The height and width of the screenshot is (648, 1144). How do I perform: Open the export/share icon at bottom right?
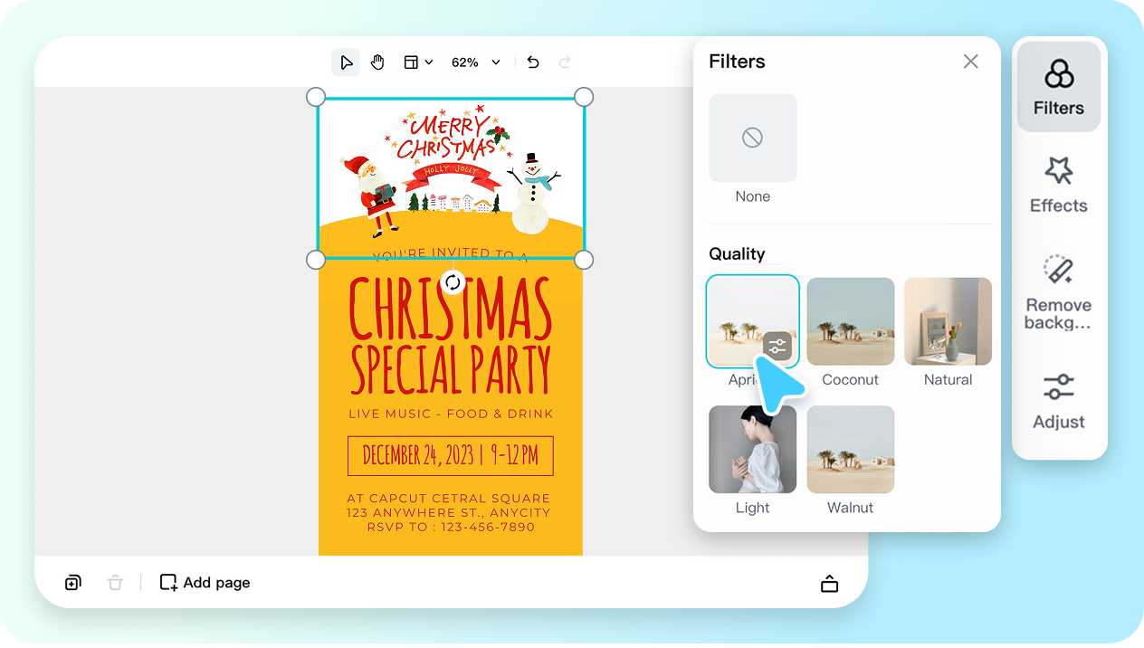point(829,583)
